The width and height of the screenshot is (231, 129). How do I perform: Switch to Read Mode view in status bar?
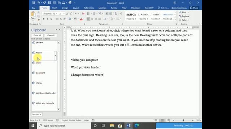coord(156,120)
